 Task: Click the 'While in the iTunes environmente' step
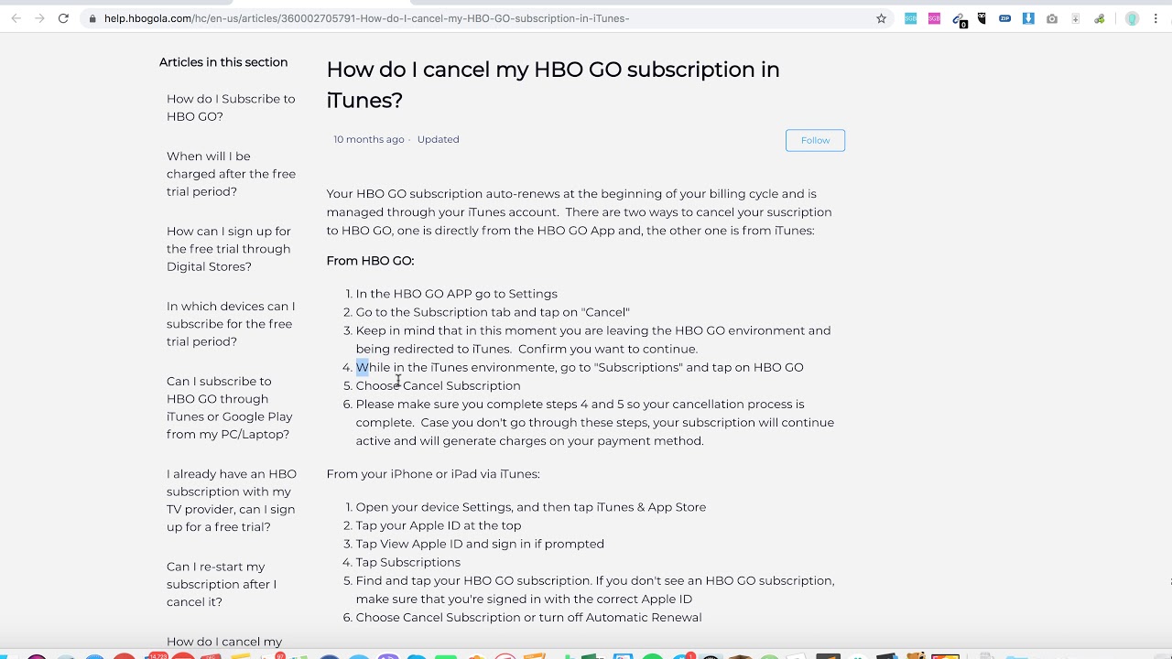tap(580, 367)
